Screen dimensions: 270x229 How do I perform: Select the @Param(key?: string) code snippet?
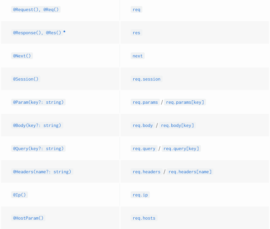tap(38, 102)
